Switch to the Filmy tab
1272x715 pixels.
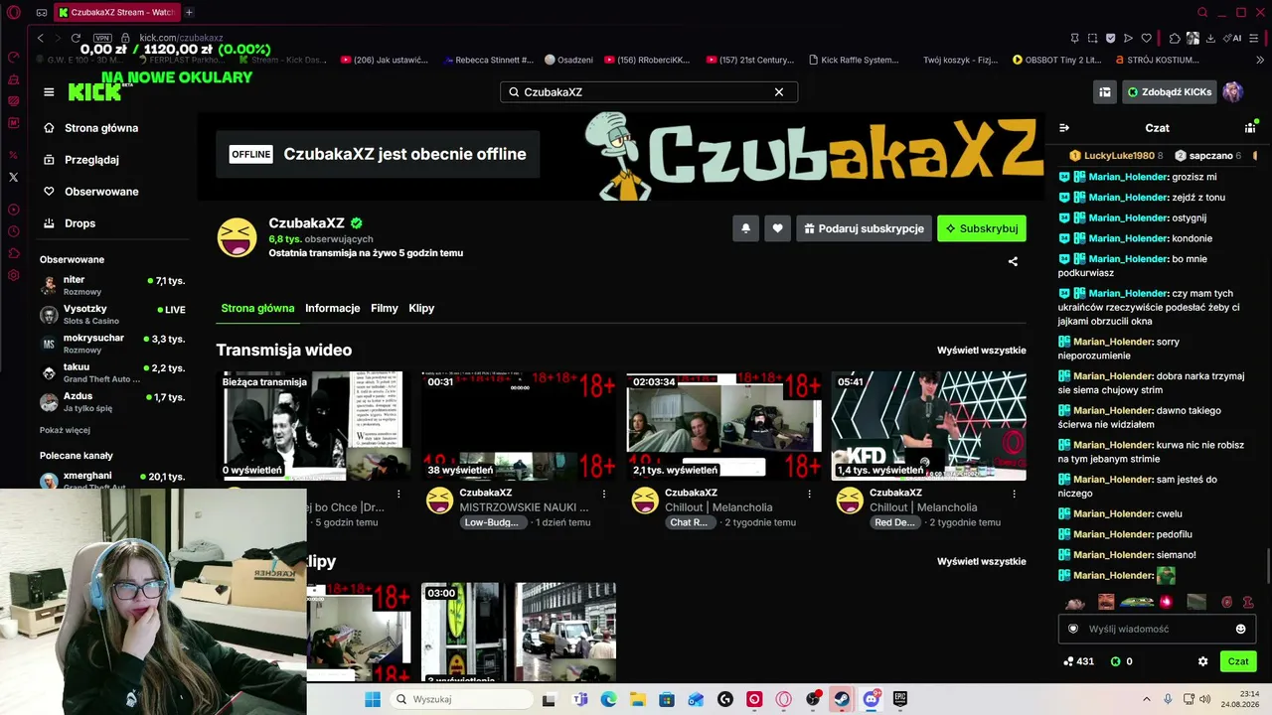point(385,308)
